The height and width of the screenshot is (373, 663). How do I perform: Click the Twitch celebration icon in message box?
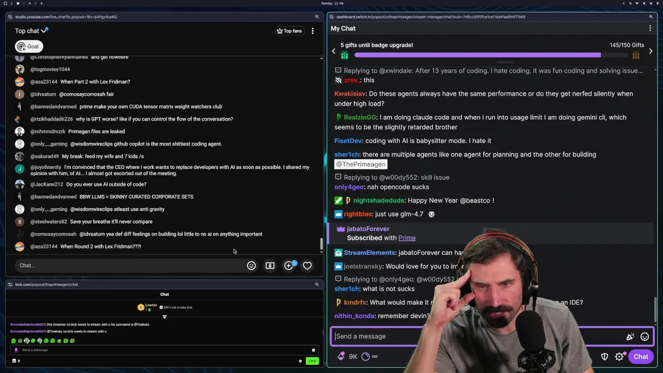[x=630, y=337]
